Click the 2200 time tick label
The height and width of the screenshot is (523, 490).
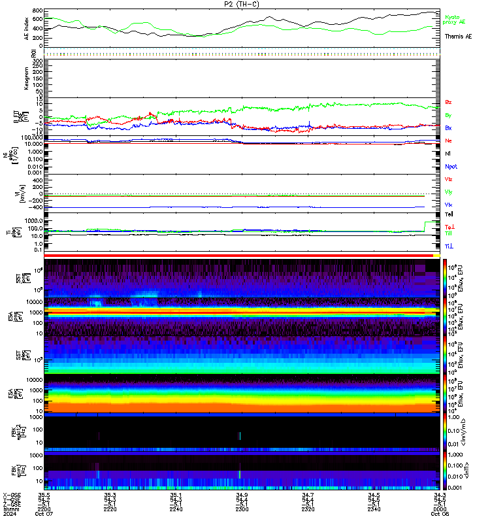tap(44, 509)
